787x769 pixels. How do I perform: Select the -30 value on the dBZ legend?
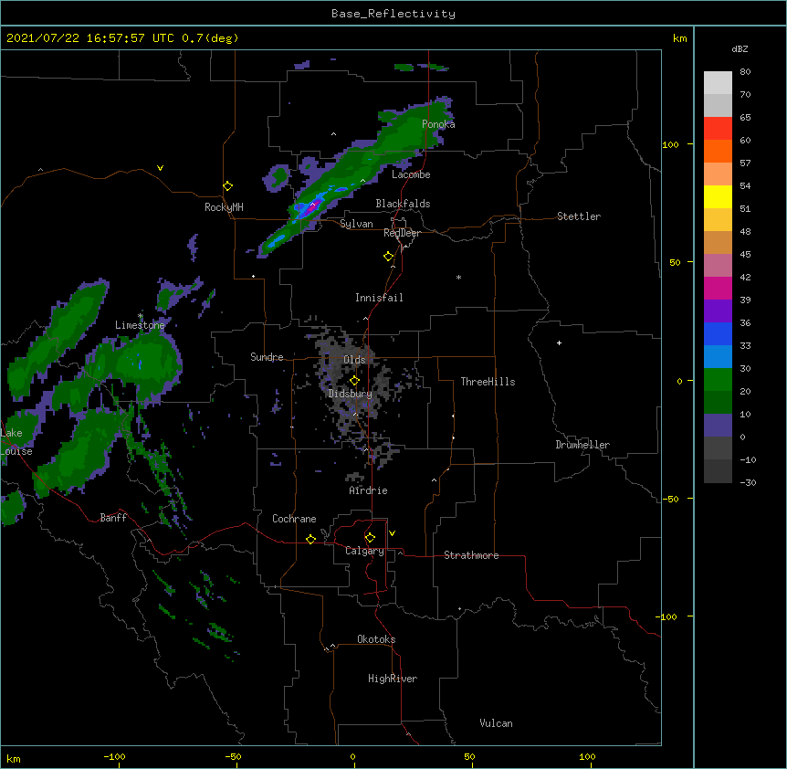pyautogui.click(x=748, y=482)
